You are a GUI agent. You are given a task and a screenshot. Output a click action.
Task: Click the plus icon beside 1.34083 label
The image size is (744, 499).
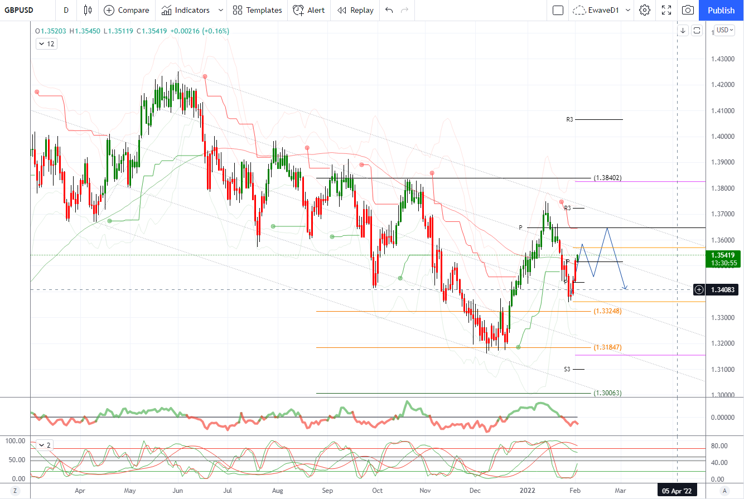click(x=699, y=289)
